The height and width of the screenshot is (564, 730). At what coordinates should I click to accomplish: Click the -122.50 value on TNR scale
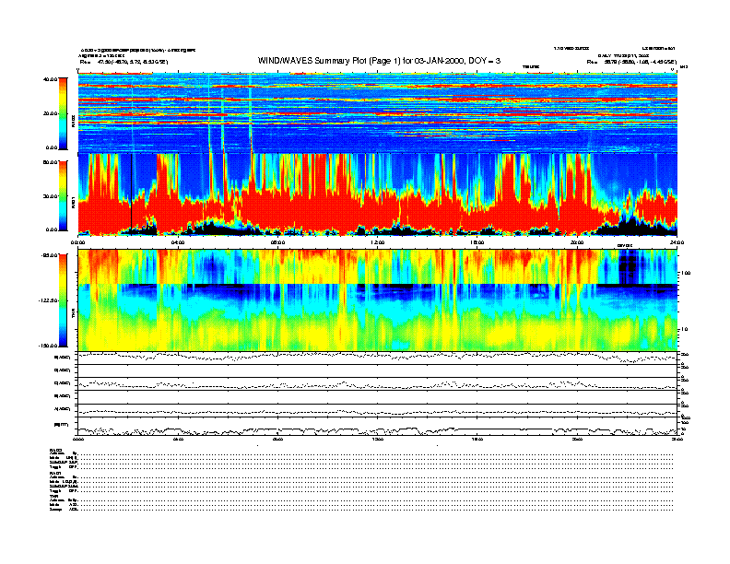coord(48,300)
